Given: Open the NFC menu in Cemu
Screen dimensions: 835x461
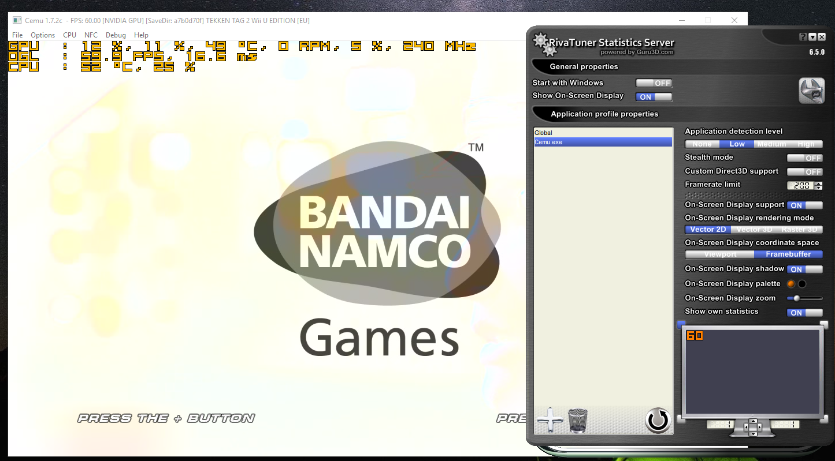Looking at the screenshot, I should click(91, 35).
